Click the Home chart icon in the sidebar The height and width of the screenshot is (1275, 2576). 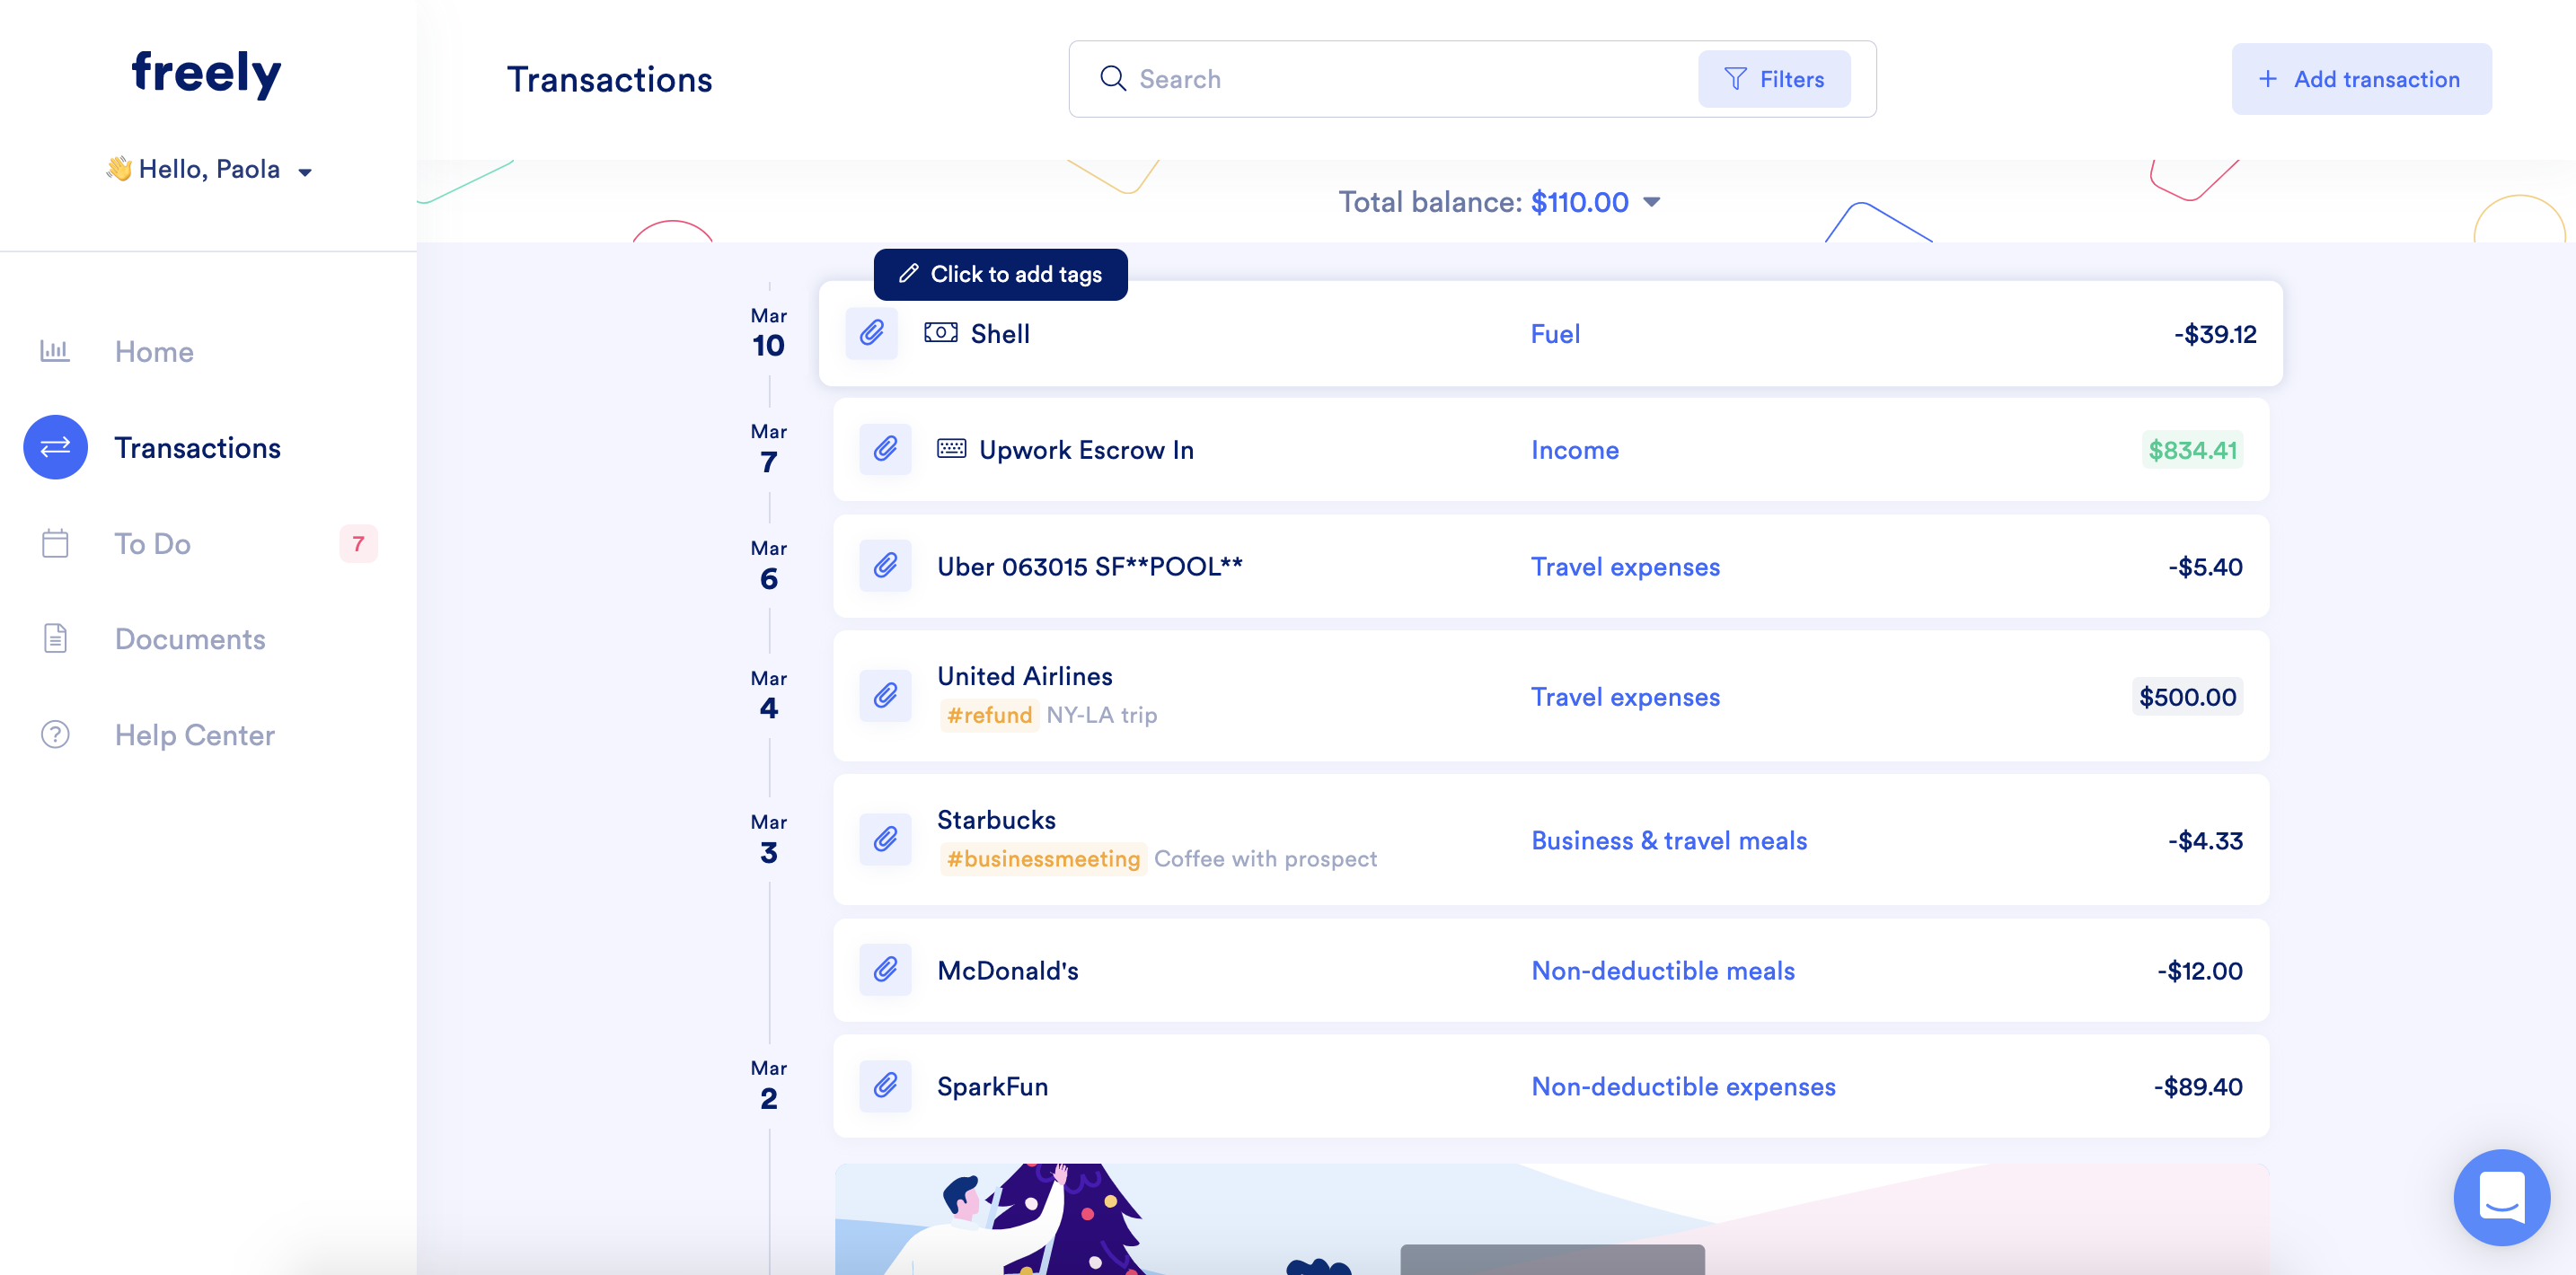point(55,351)
